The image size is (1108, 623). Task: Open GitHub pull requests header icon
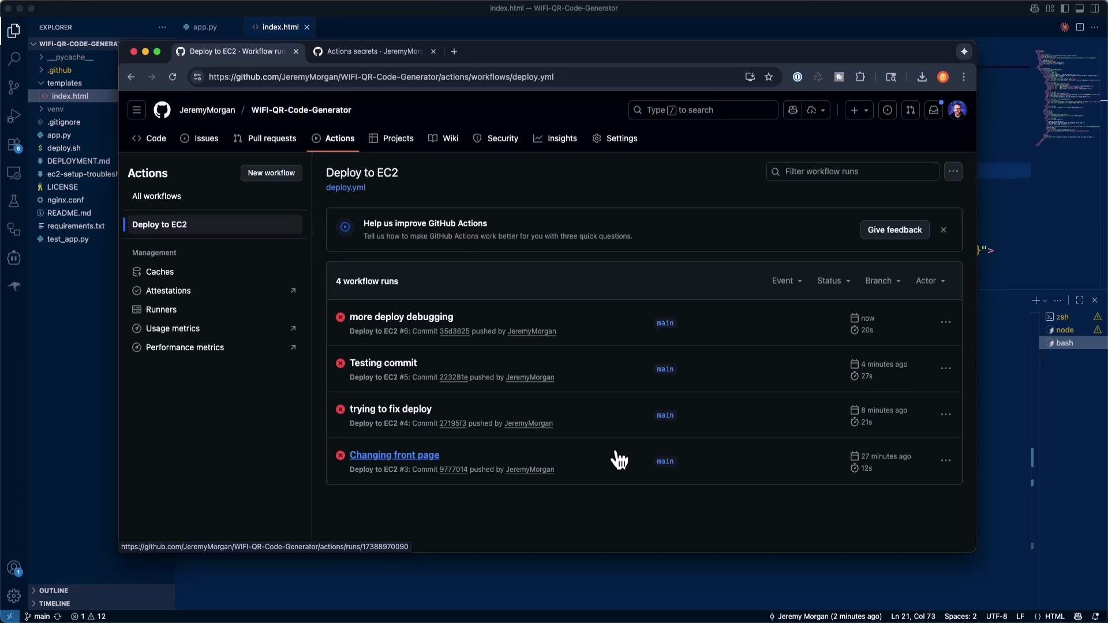tap(911, 110)
